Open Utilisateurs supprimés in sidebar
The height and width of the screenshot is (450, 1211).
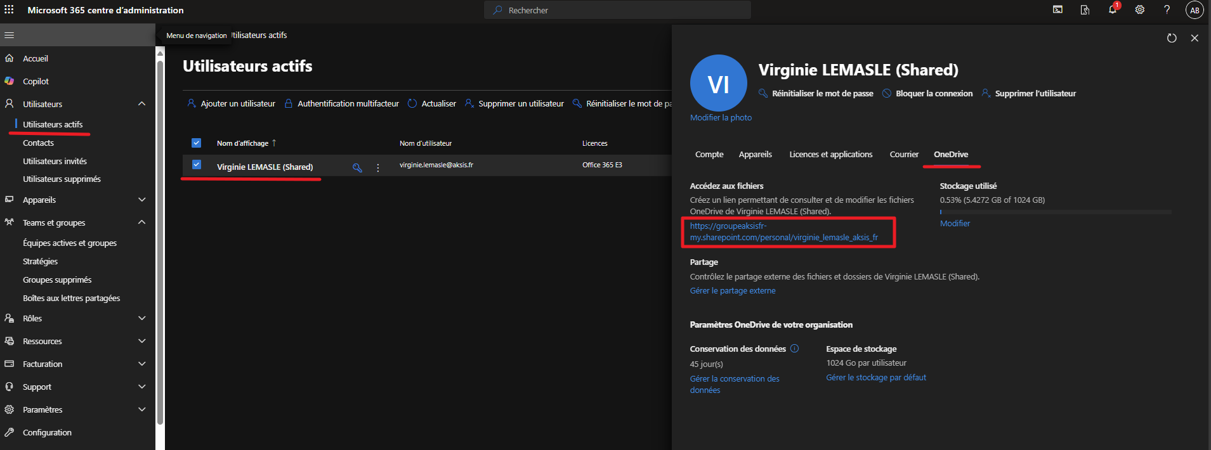pyautogui.click(x=62, y=179)
